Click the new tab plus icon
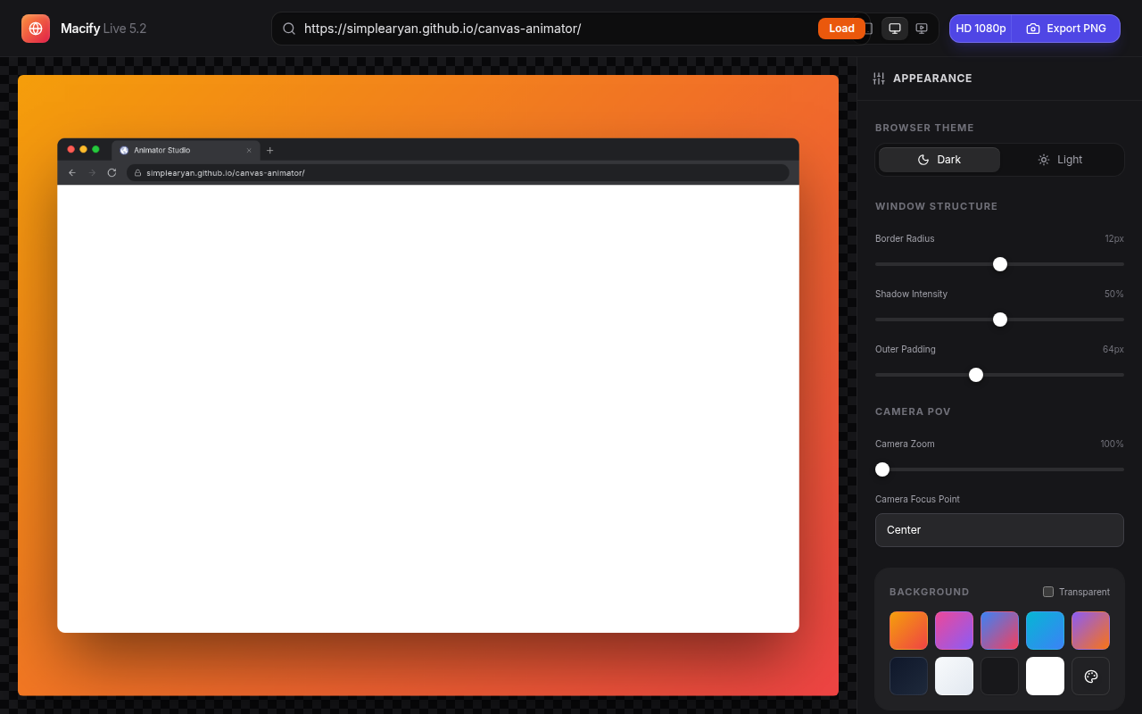The image size is (1142, 714). coord(270,150)
